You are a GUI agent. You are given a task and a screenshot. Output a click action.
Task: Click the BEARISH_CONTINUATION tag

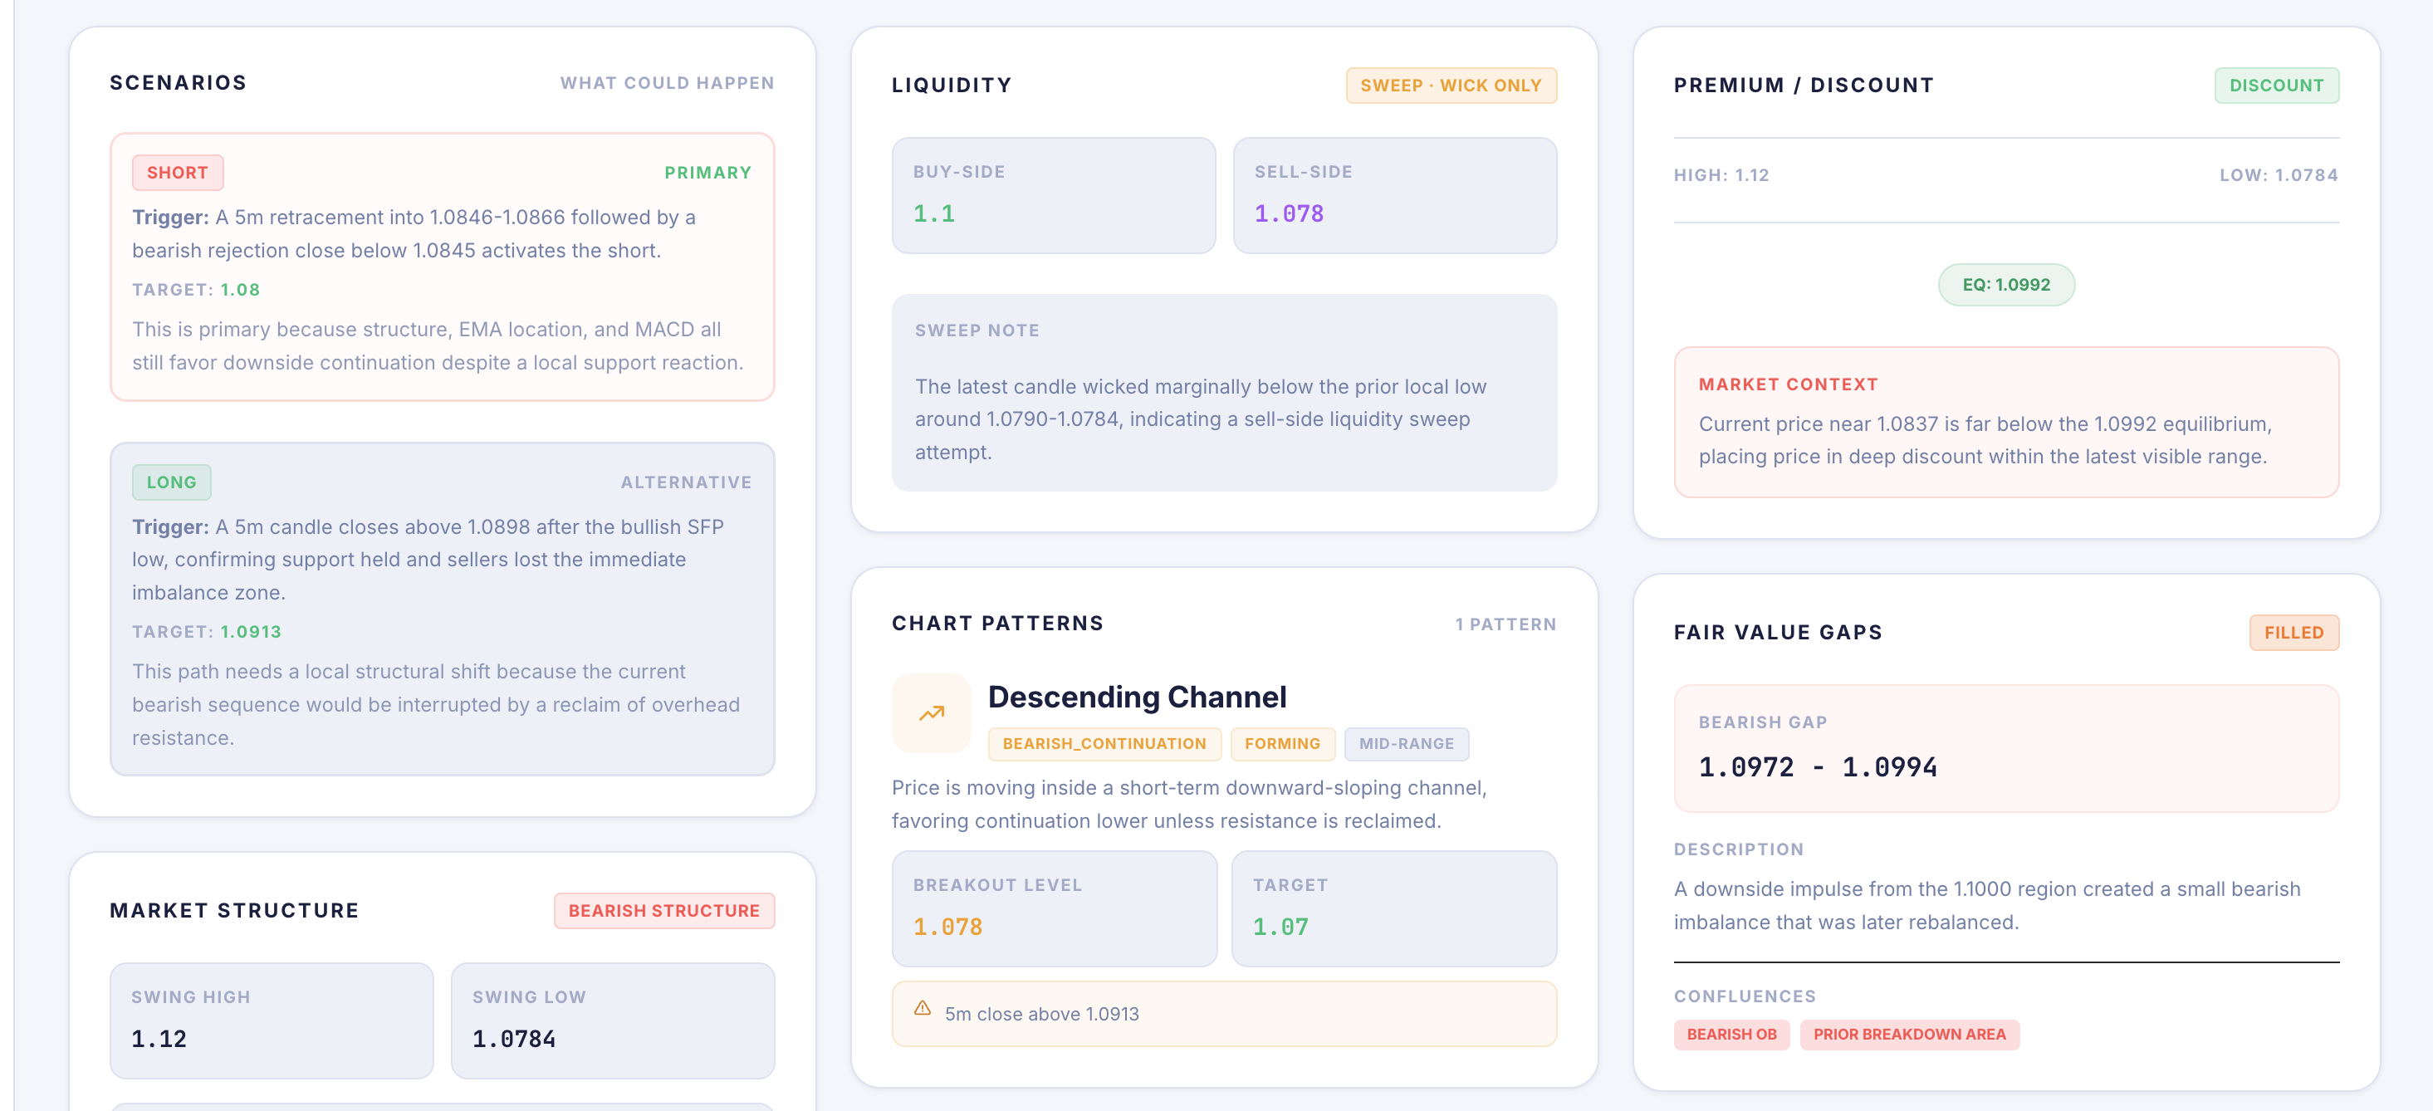1104,743
